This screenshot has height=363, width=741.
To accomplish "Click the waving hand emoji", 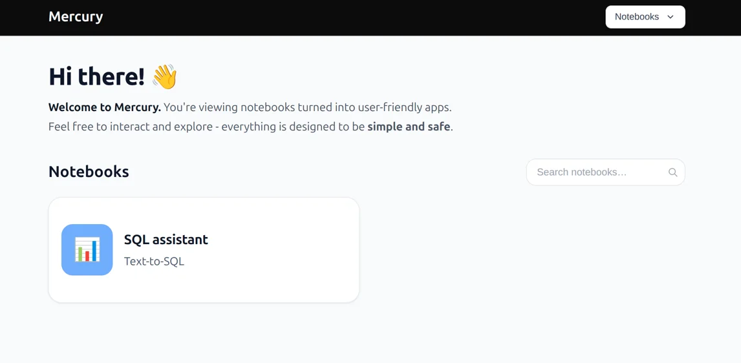I will point(165,77).
